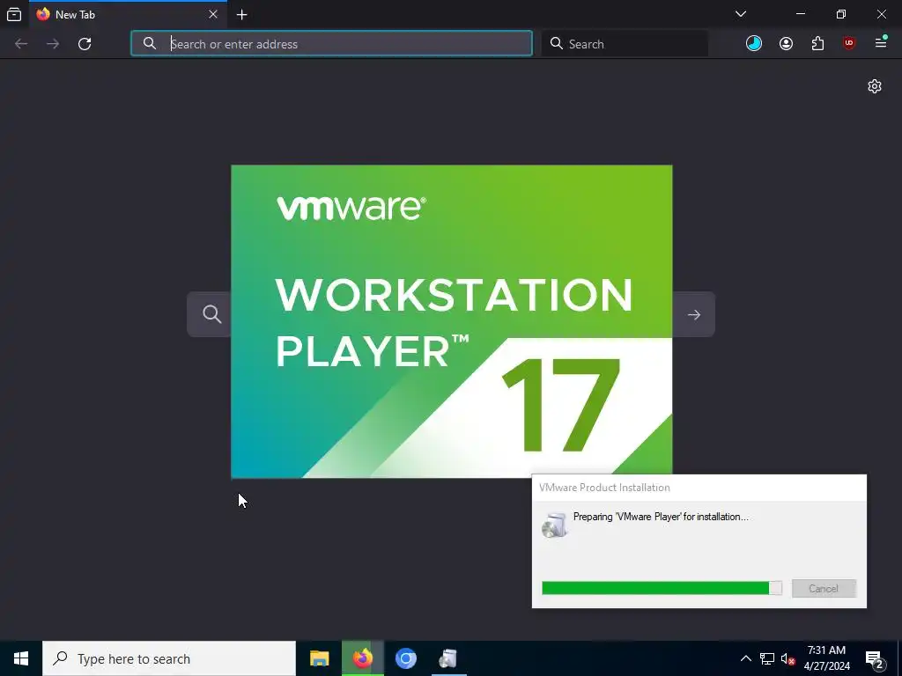Click the installation progress bar
Screen dimensions: 902x676
coord(662,587)
